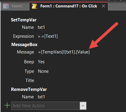Edit the Message TempVars expression
Viewport: 126px width, 112px height.
64,52
